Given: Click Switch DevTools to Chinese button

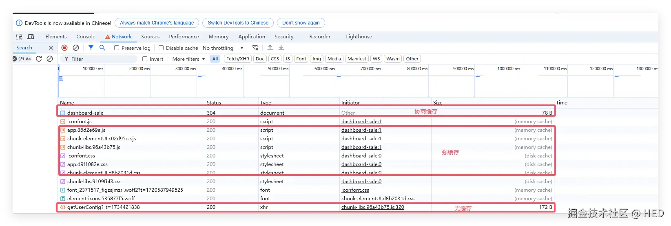Looking at the screenshot, I should coord(238,23).
